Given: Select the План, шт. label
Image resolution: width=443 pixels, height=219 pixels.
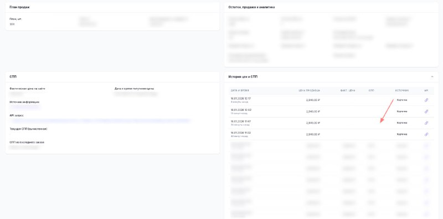Looking at the screenshot, I should 16,19.
